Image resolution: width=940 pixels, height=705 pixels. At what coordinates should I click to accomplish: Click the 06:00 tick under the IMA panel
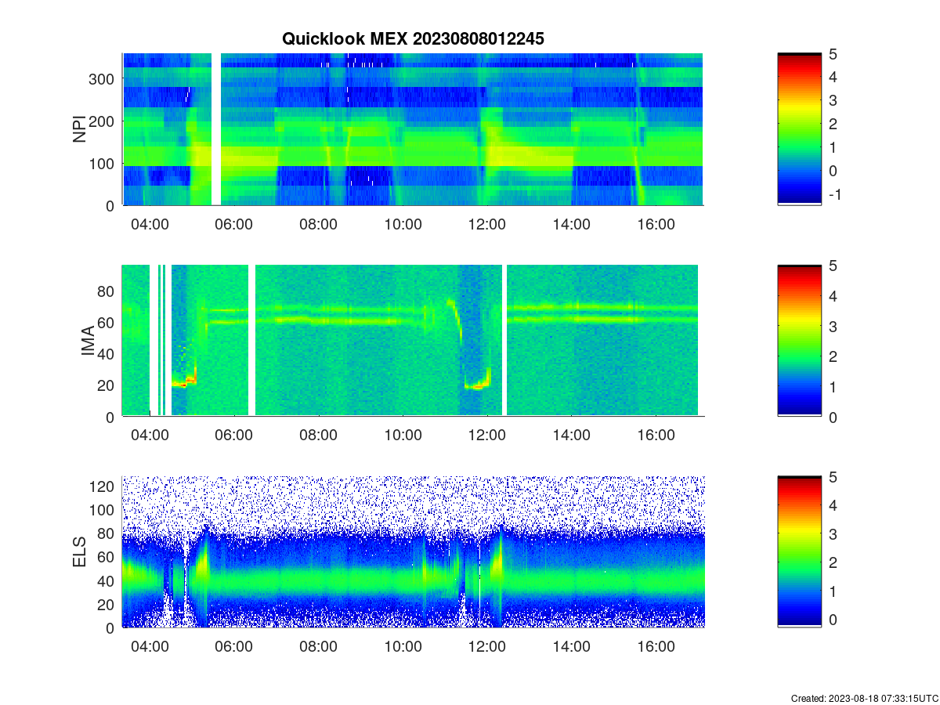234,436
